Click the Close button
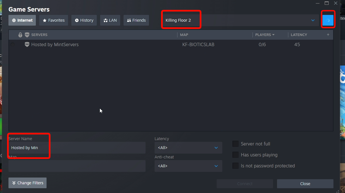Viewport: 345px width, 193px height. pos(305,184)
